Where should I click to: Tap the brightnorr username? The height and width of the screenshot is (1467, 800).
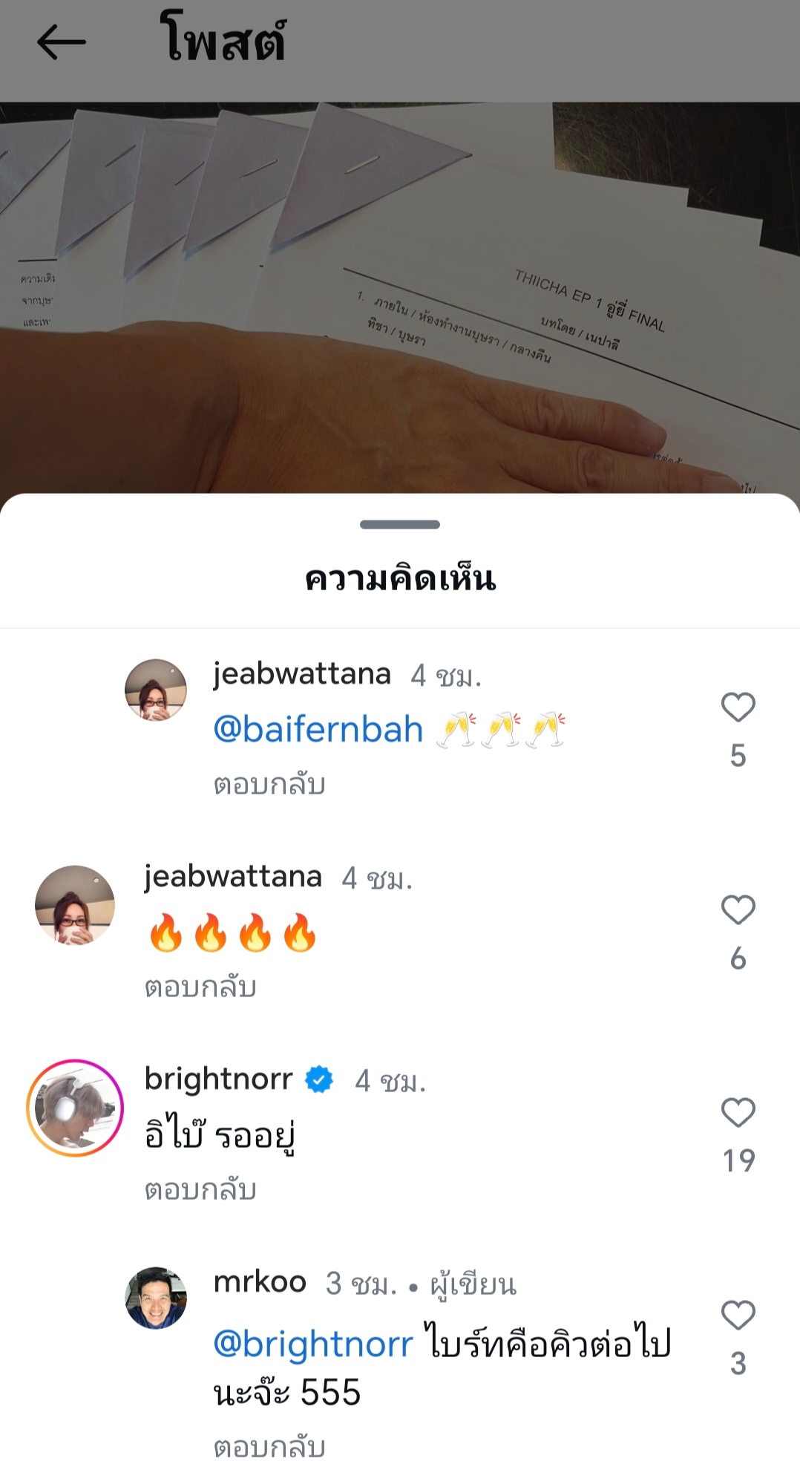(219, 1079)
